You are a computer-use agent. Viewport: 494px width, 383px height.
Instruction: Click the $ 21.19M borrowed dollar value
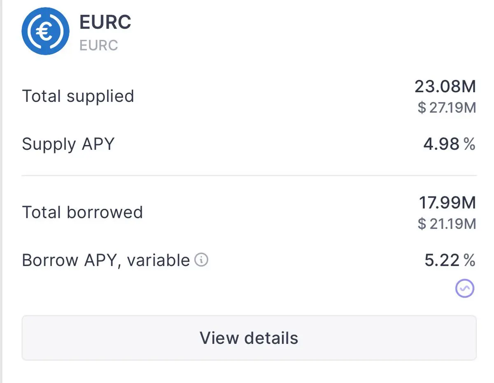(447, 224)
